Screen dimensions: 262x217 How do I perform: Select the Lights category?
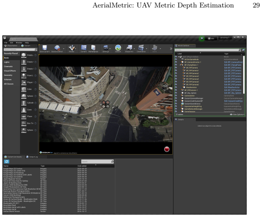point(7,62)
